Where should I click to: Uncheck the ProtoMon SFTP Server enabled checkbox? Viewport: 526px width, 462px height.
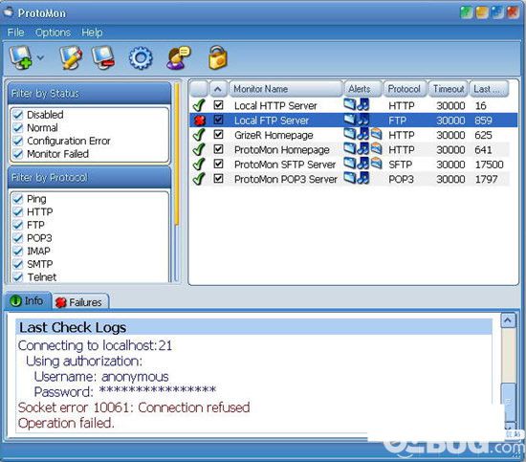point(218,165)
